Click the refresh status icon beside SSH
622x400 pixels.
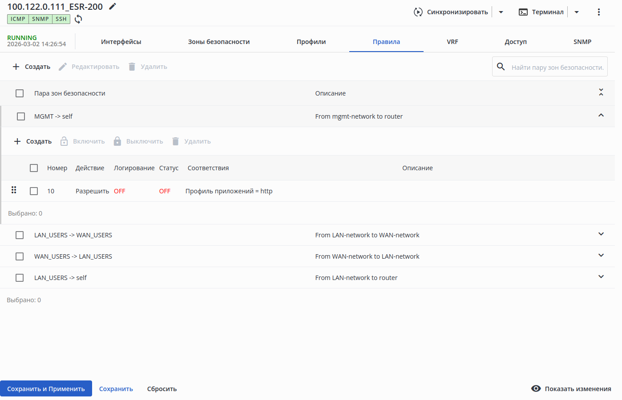coord(78,19)
